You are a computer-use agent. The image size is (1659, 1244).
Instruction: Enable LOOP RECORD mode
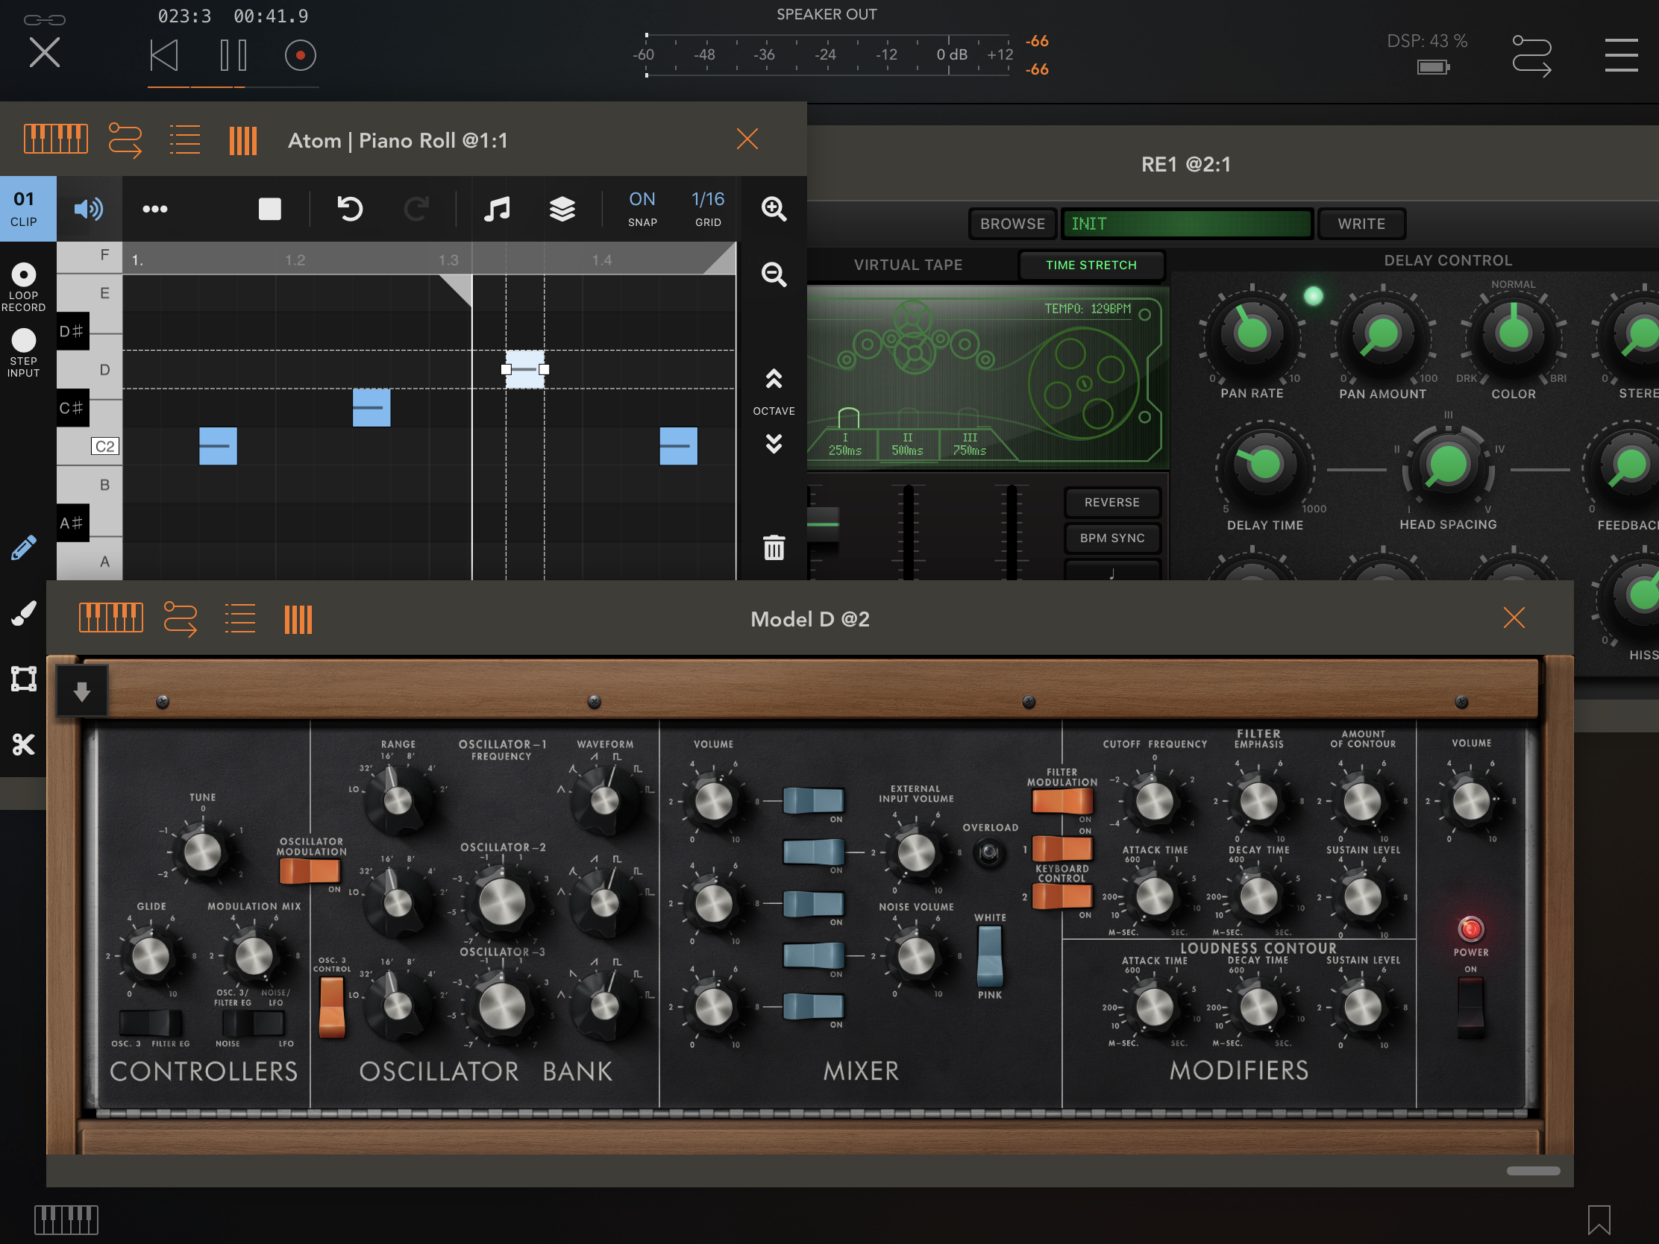tap(24, 286)
